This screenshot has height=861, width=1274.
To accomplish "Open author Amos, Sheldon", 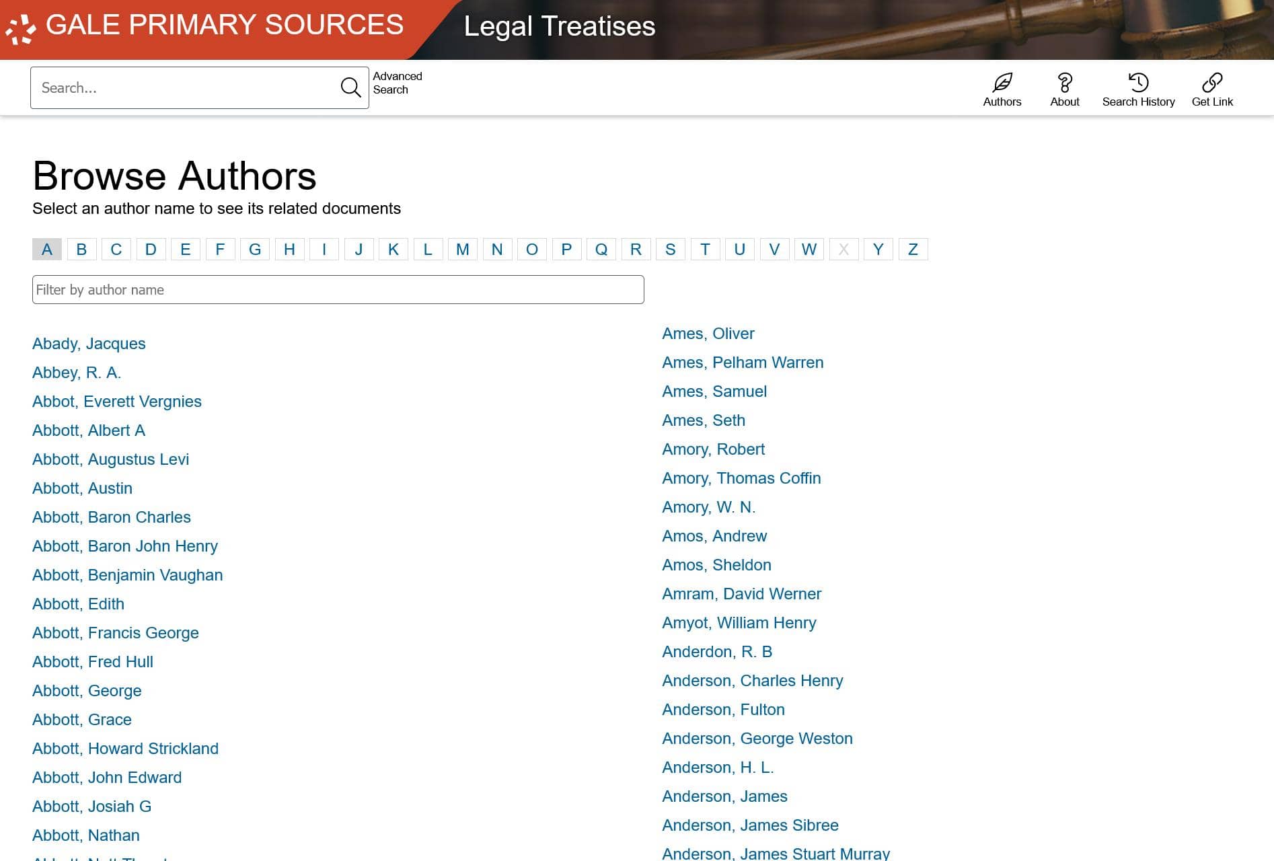I will tap(716, 565).
